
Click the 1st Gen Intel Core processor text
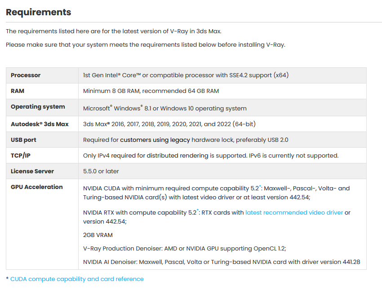tap(186, 75)
